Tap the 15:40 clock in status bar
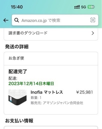 coord(17,7)
